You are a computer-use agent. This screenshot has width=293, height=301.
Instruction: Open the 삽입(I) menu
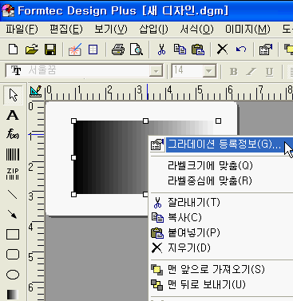153,30
